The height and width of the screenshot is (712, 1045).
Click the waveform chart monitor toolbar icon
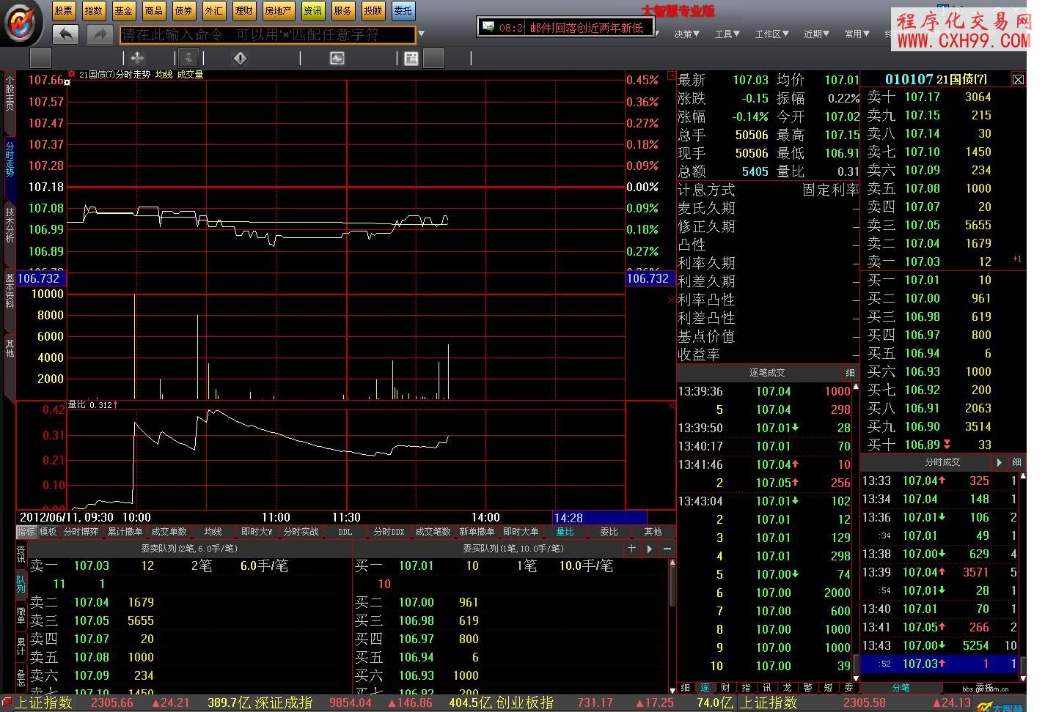pyautogui.click(x=337, y=58)
